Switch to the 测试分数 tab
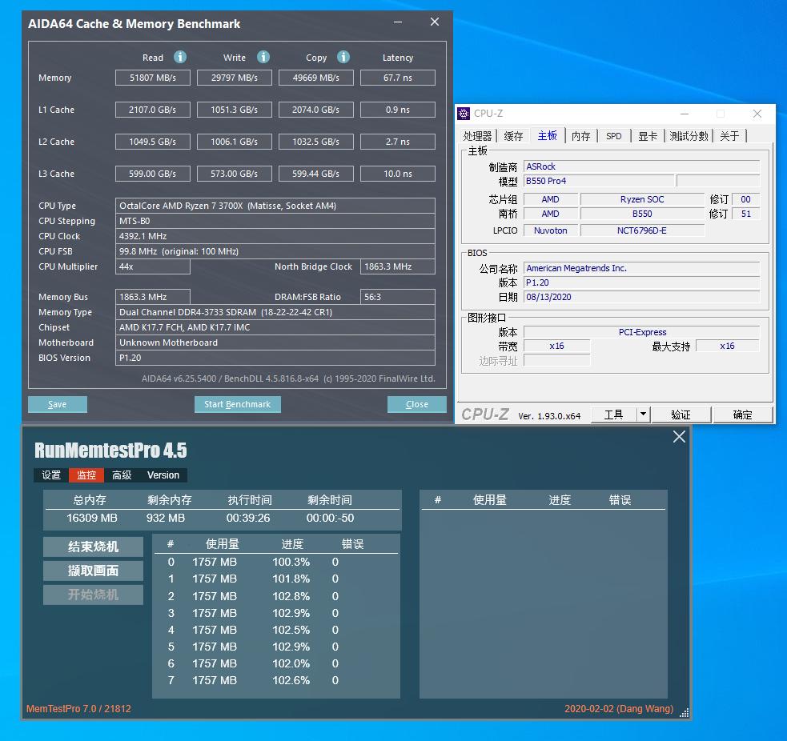This screenshot has width=787, height=741. click(x=689, y=136)
